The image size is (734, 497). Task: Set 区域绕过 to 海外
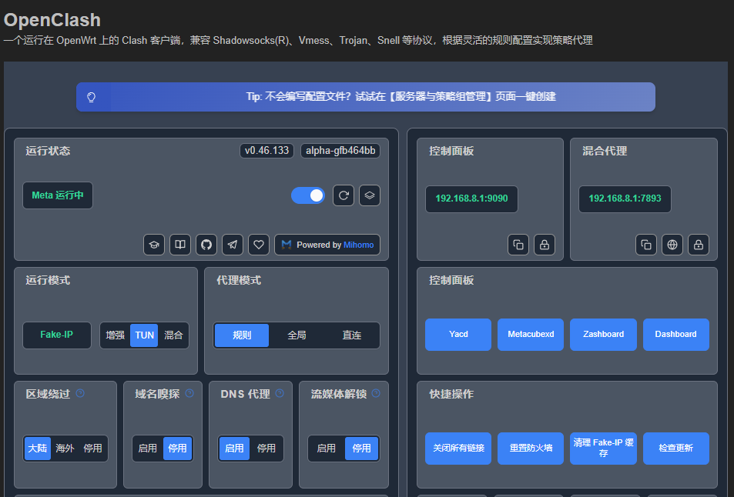65,449
